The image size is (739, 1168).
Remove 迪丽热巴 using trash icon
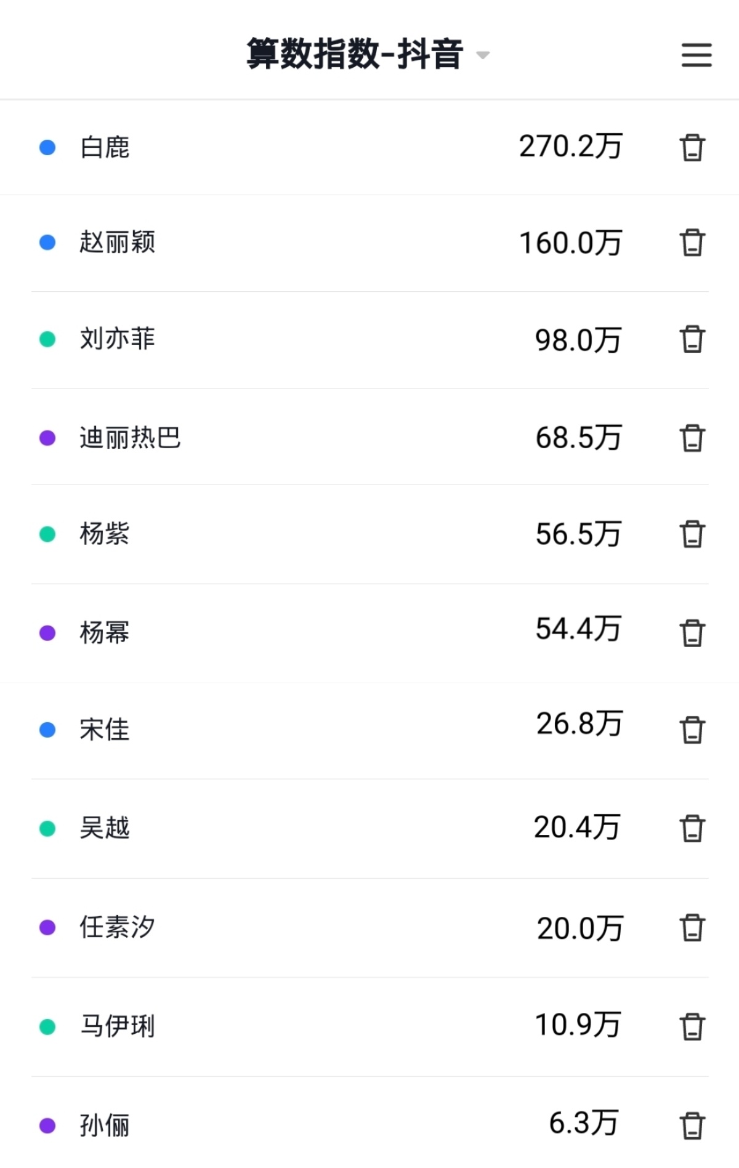pyautogui.click(x=692, y=438)
